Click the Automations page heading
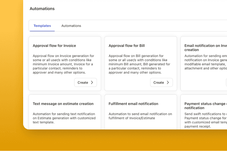227x151 pixels. 42,9
